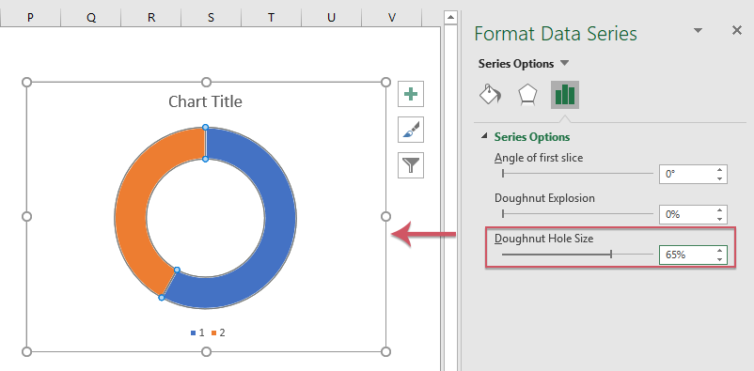Open the Series Options dropdown menu
The height and width of the screenshot is (371, 754).
pyautogui.click(x=565, y=64)
